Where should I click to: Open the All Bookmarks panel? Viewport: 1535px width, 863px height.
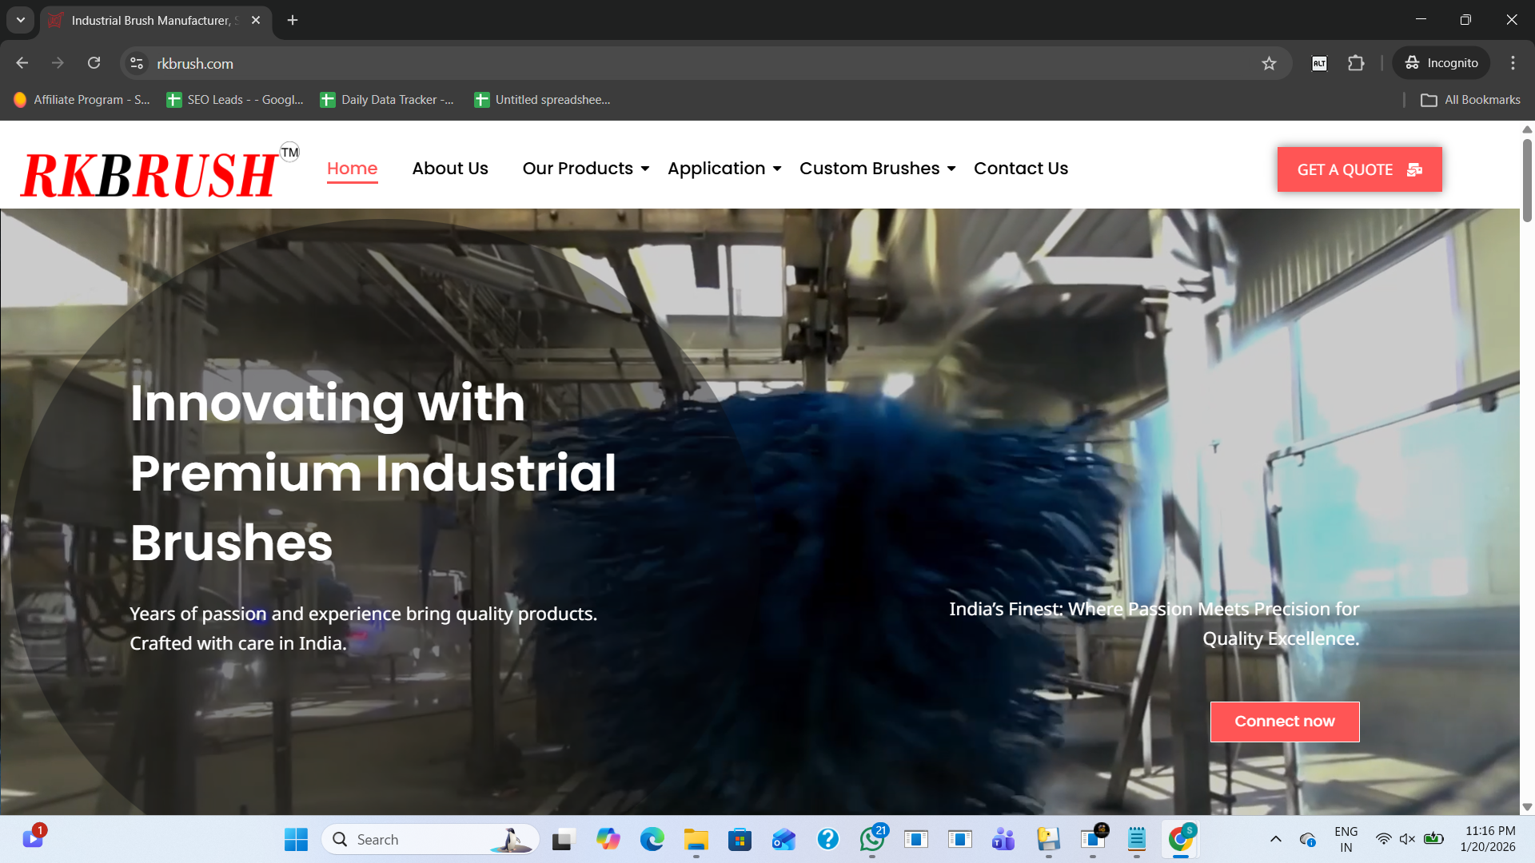(x=1470, y=99)
